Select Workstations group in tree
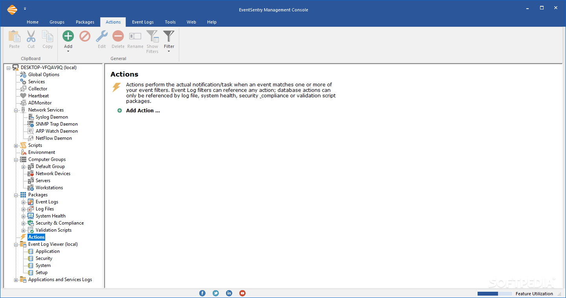The height and width of the screenshot is (298, 566). (x=49, y=188)
